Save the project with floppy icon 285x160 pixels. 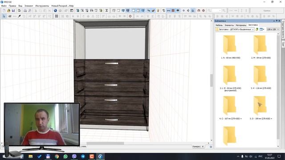tap(13, 11)
